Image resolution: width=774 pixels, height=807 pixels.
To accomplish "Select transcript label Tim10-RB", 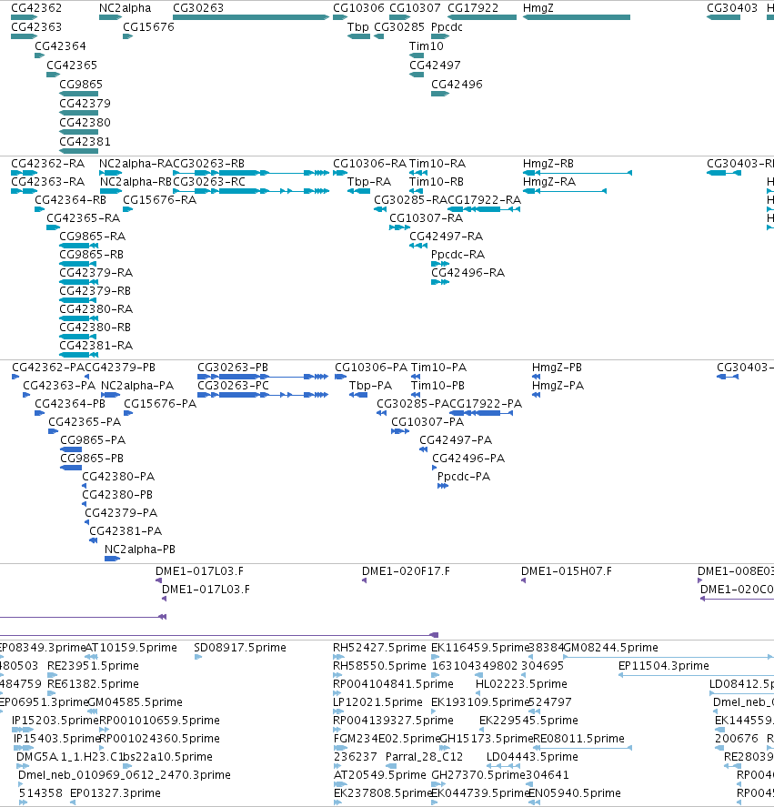I will pyautogui.click(x=437, y=182).
